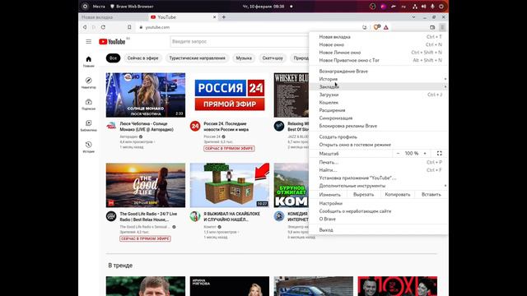Open YouTube hamburger guide menu

click(88, 42)
